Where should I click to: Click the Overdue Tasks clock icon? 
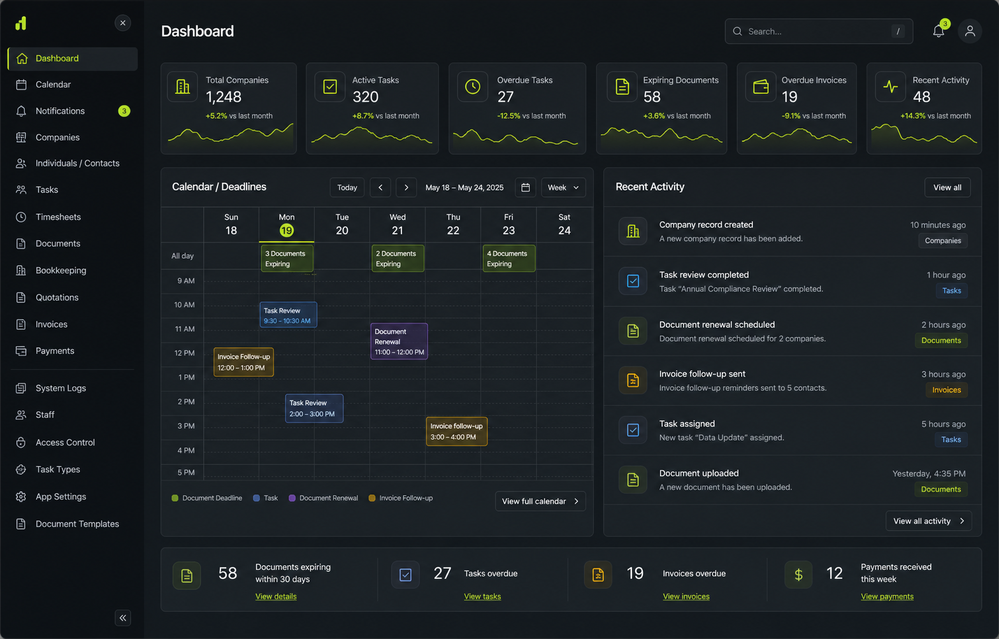(473, 87)
